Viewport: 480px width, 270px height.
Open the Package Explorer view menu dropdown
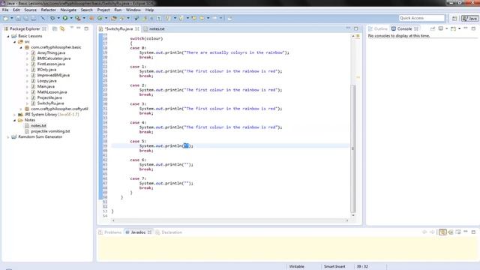click(x=72, y=28)
